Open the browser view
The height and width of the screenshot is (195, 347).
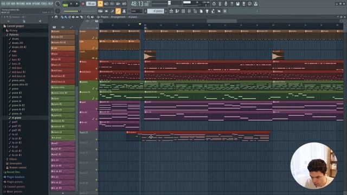[x=195, y=11]
